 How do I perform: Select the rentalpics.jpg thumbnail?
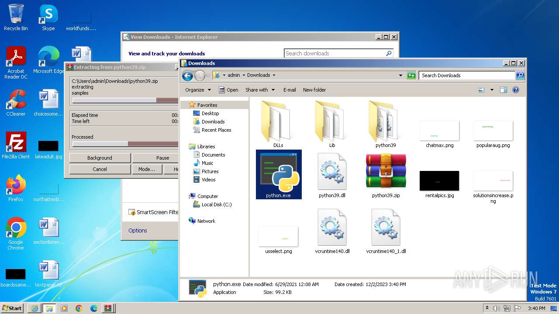tap(439, 184)
